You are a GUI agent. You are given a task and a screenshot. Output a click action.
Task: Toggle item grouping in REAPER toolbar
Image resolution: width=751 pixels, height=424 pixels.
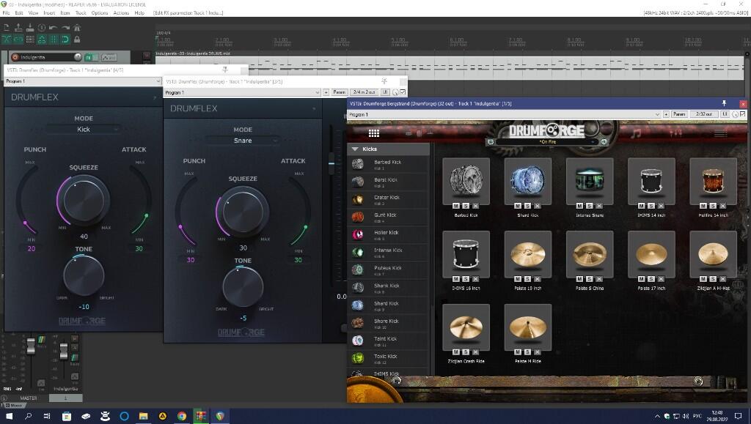pos(18,40)
